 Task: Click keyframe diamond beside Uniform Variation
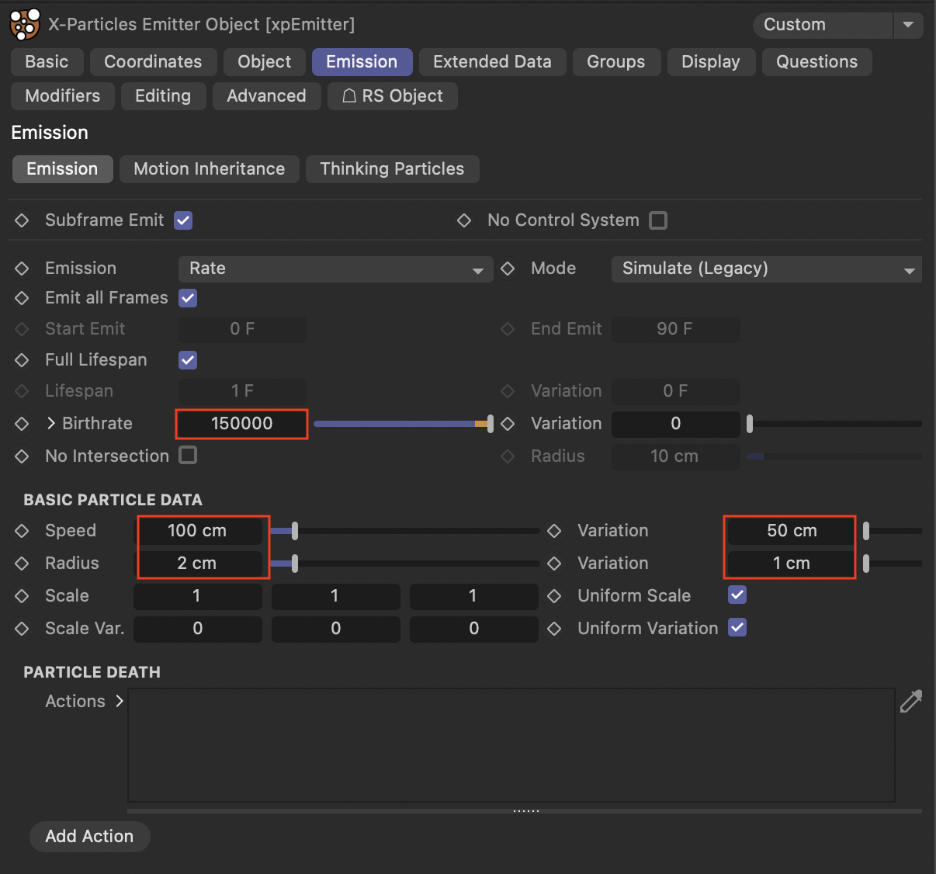[554, 629]
